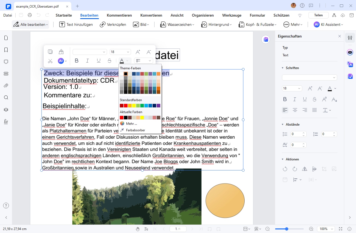The width and height of the screenshot is (356, 233).
Task: Toggle superscript in the Eigenschaften panel
Action: (x=324, y=99)
